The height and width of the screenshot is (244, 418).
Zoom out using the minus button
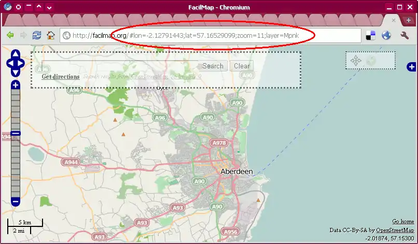tap(16, 201)
